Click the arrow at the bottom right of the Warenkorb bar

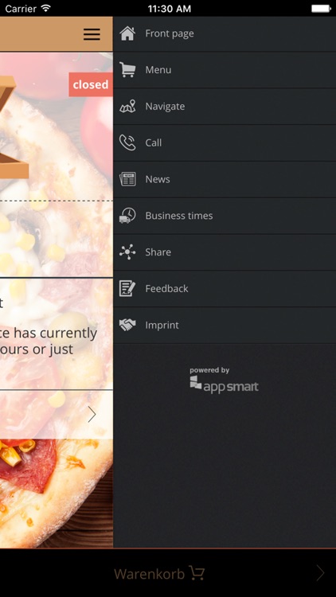[320, 573]
